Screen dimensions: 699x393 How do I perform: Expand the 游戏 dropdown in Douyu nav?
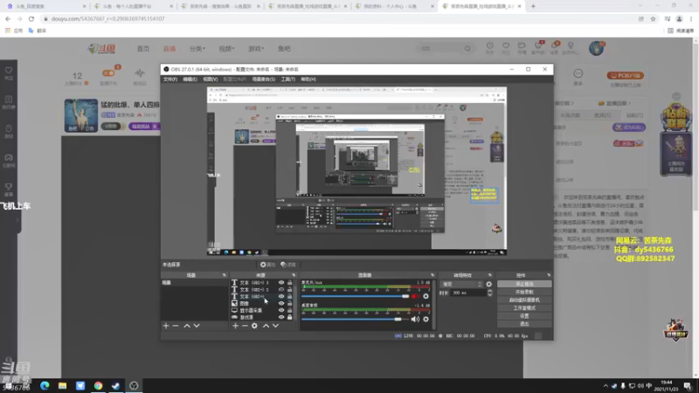point(256,49)
